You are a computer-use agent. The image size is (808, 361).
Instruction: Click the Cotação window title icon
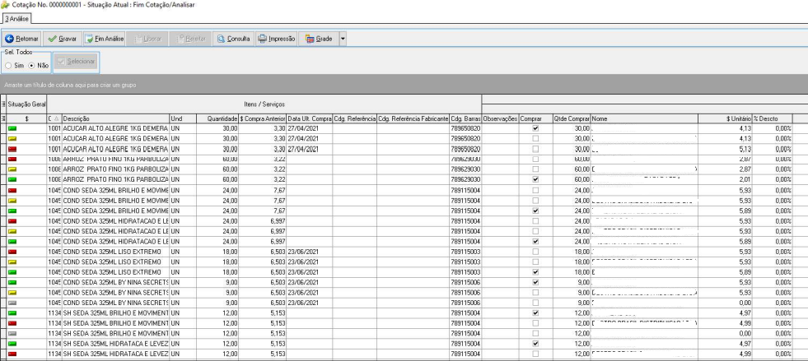(x=5, y=5)
